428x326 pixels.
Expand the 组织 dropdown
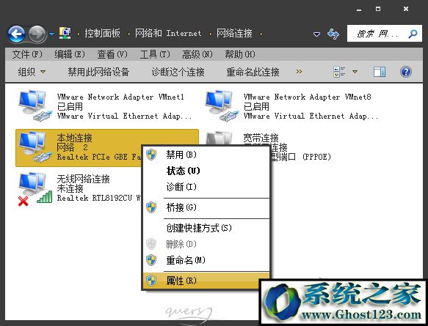(32, 72)
